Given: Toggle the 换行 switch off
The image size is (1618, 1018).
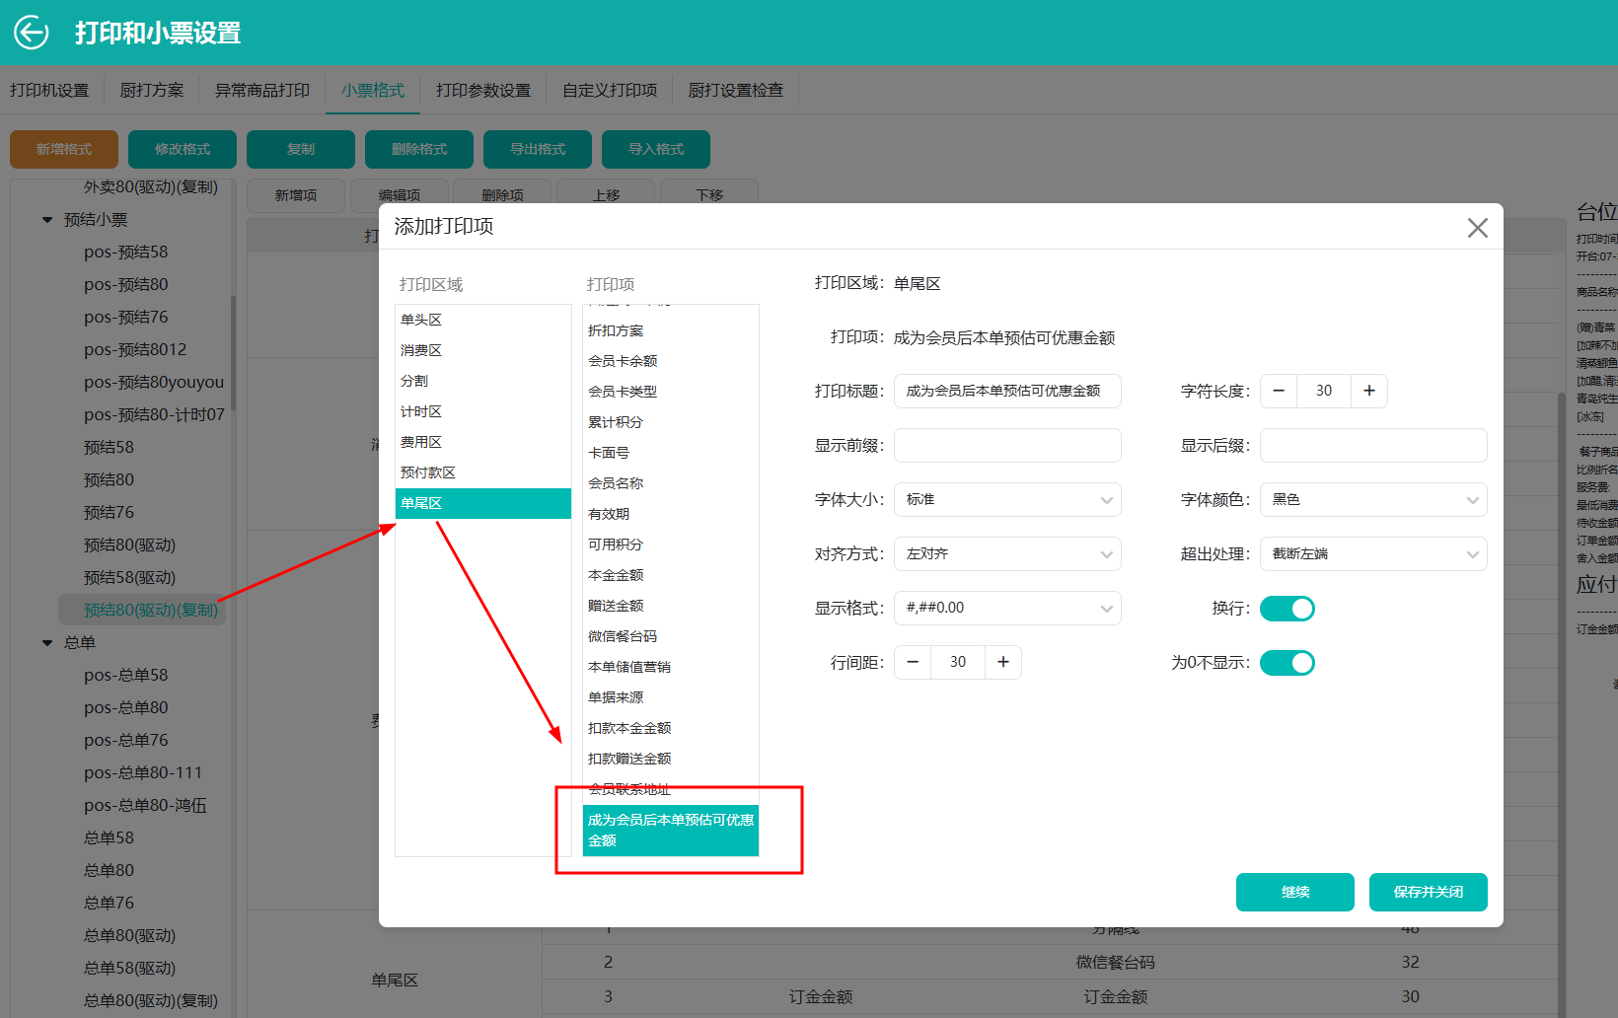Looking at the screenshot, I should tap(1287, 609).
